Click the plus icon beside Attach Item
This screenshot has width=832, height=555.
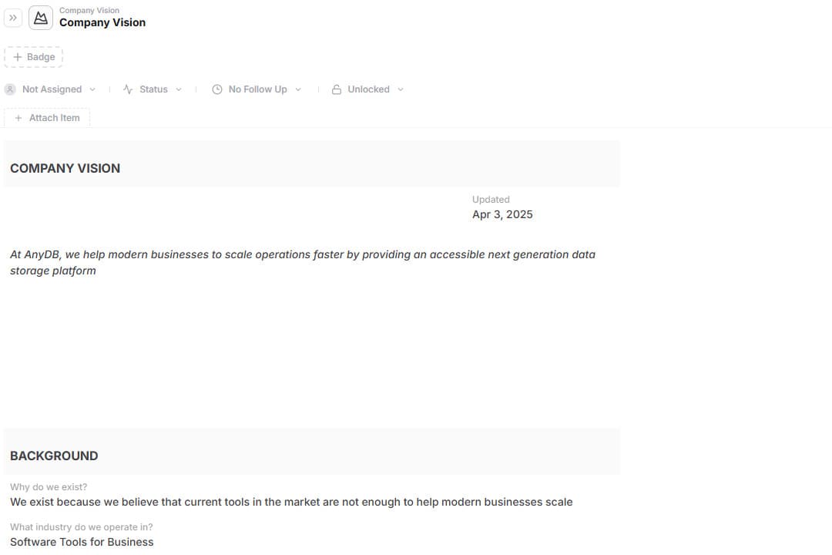[18, 118]
